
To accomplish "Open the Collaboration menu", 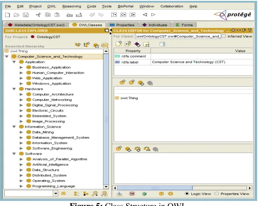I will pyautogui.click(x=172, y=6).
